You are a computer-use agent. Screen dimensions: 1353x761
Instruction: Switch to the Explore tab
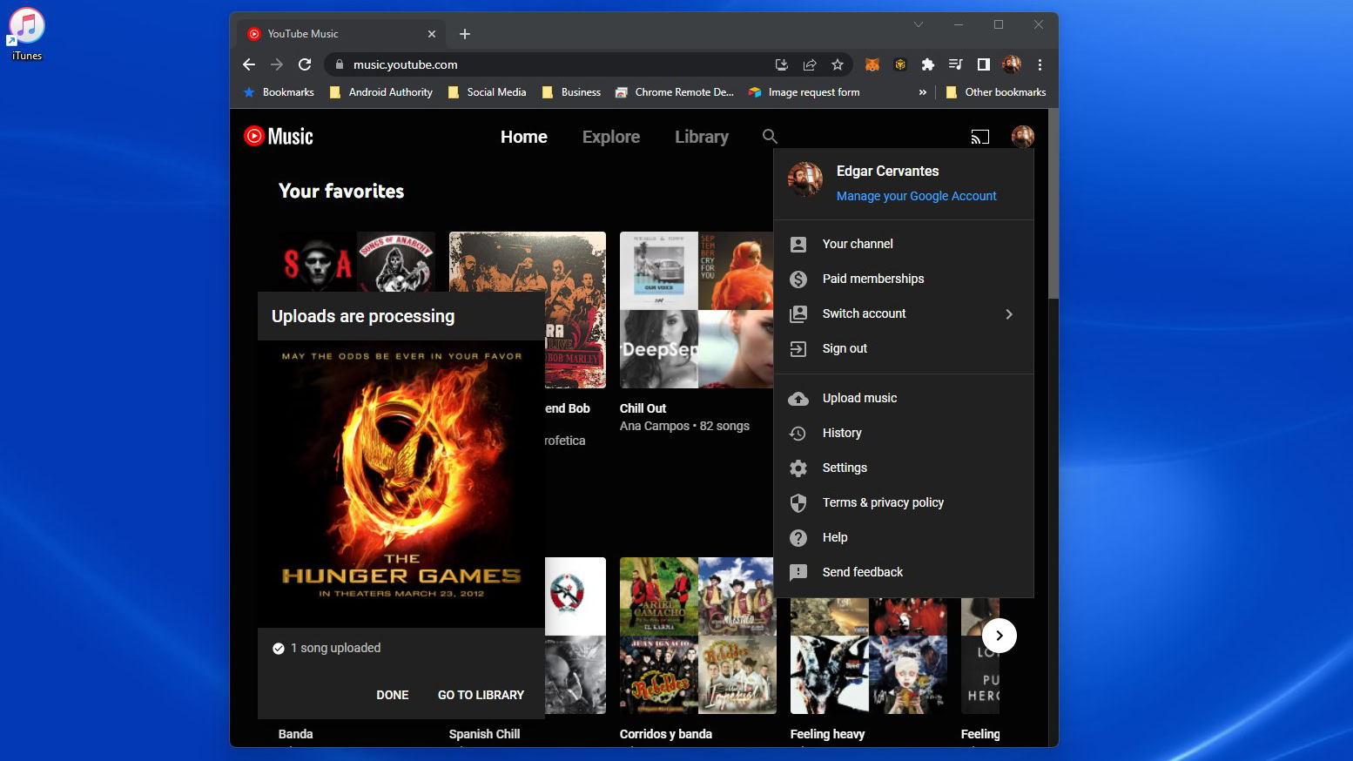[611, 137]
